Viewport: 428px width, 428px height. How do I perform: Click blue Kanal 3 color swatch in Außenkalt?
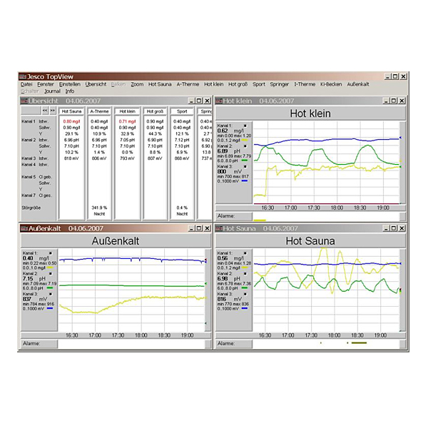coord(50,308)
